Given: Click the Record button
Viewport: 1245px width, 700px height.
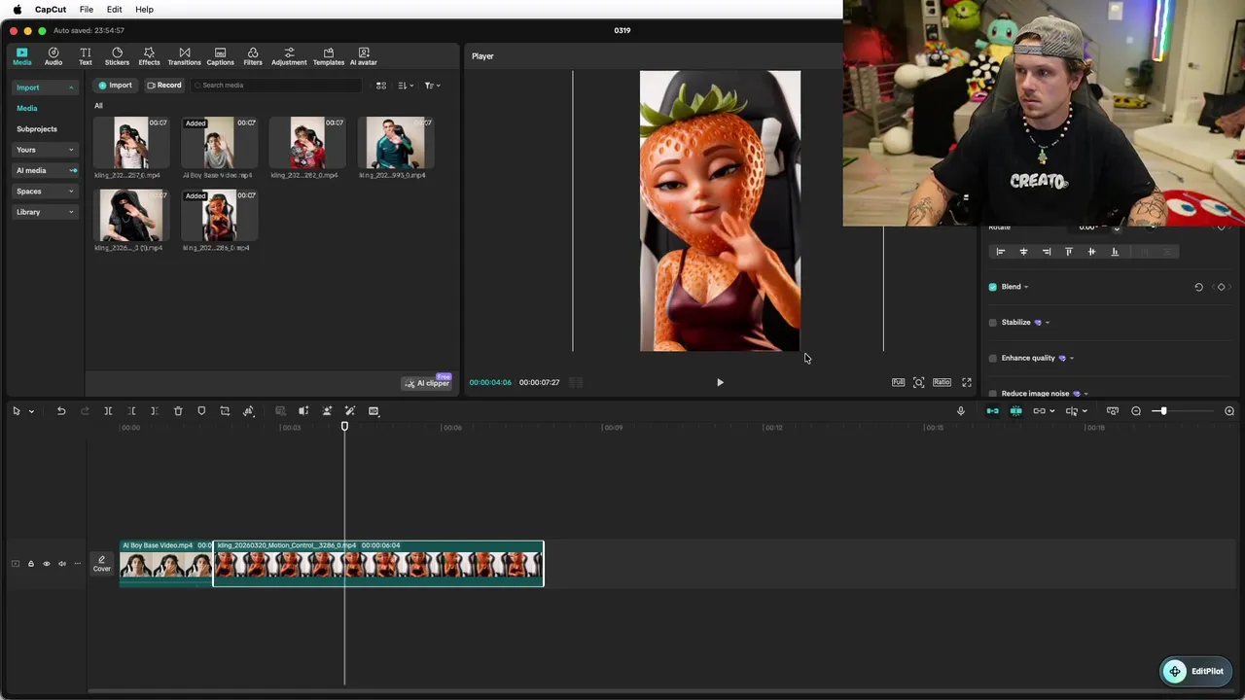Looking at the screenshot, I should coord(164,86).
